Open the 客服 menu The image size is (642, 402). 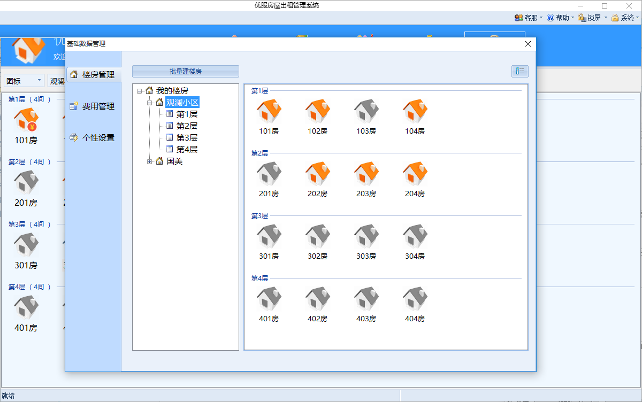point(529,18)
